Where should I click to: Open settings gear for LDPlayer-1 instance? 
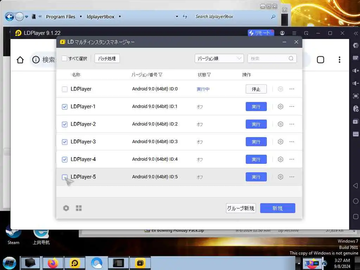[x=280, y=107]
